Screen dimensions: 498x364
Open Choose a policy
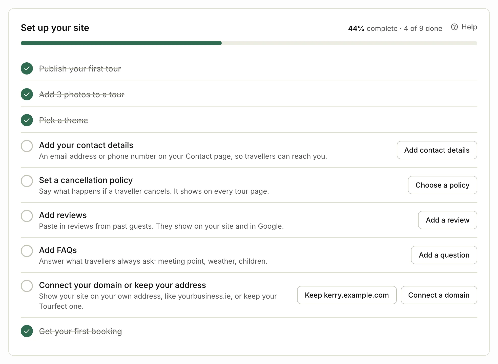coord(442,185)
